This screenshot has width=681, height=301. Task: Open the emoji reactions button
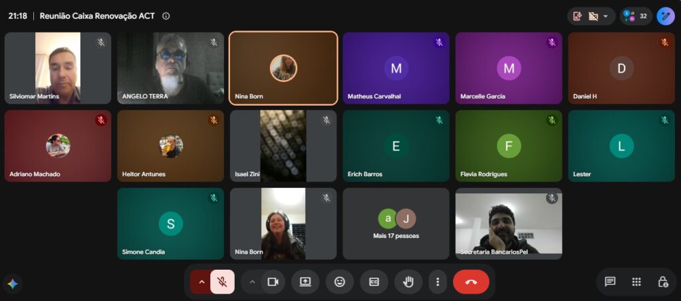click(x=340, y=282)
